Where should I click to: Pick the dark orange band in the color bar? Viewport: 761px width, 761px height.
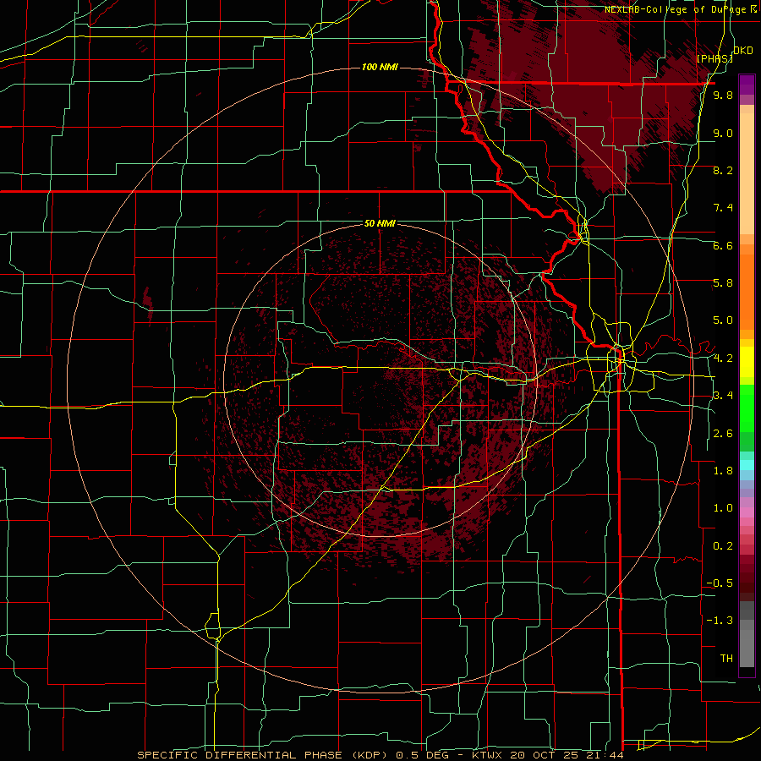coord(747,293)
